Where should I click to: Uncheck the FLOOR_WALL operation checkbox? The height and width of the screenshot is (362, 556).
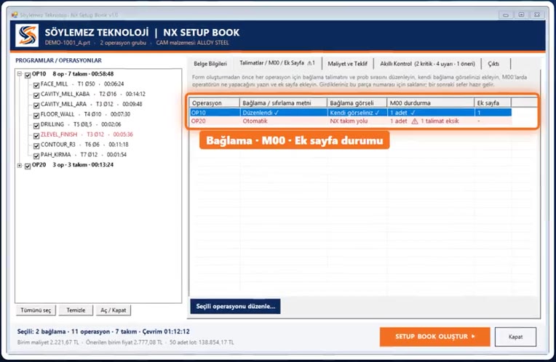pos(36,115)
